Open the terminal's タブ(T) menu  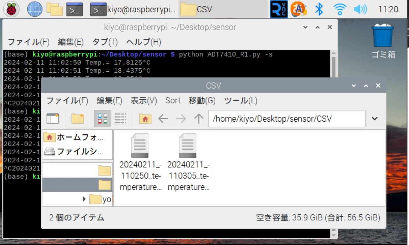point(105,42)
